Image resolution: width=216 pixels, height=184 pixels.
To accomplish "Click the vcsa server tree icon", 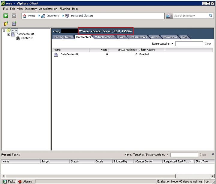I will click(x=8, y=30).
